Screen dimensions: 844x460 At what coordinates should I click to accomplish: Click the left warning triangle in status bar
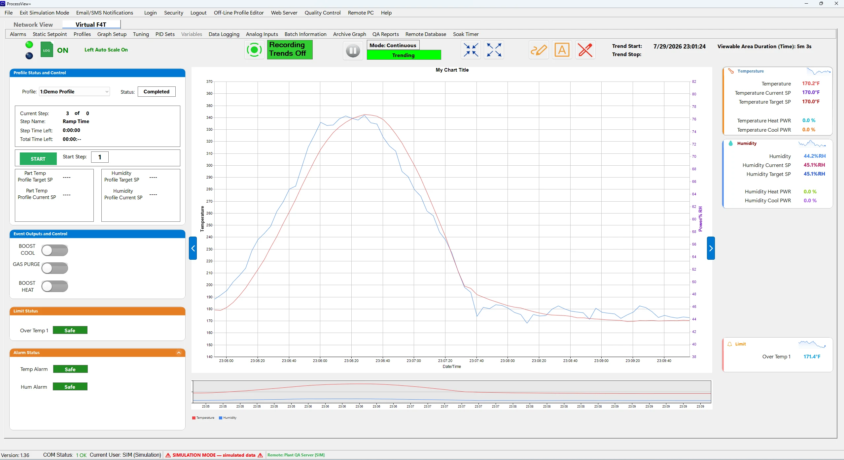tap(168, 455)
